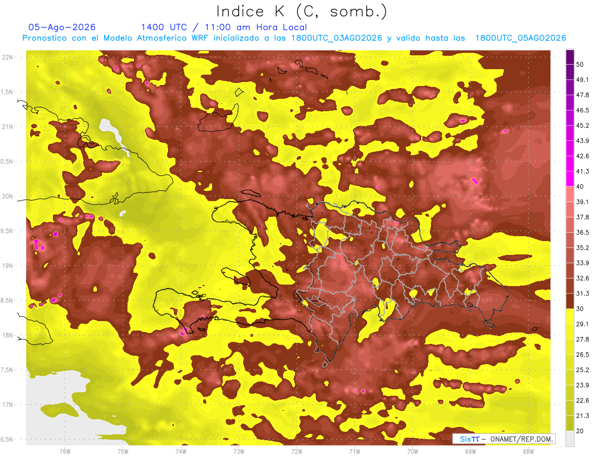Click the color scale value 33.9
The width and height of the screenshot is (593, 458).
(583, 263)
